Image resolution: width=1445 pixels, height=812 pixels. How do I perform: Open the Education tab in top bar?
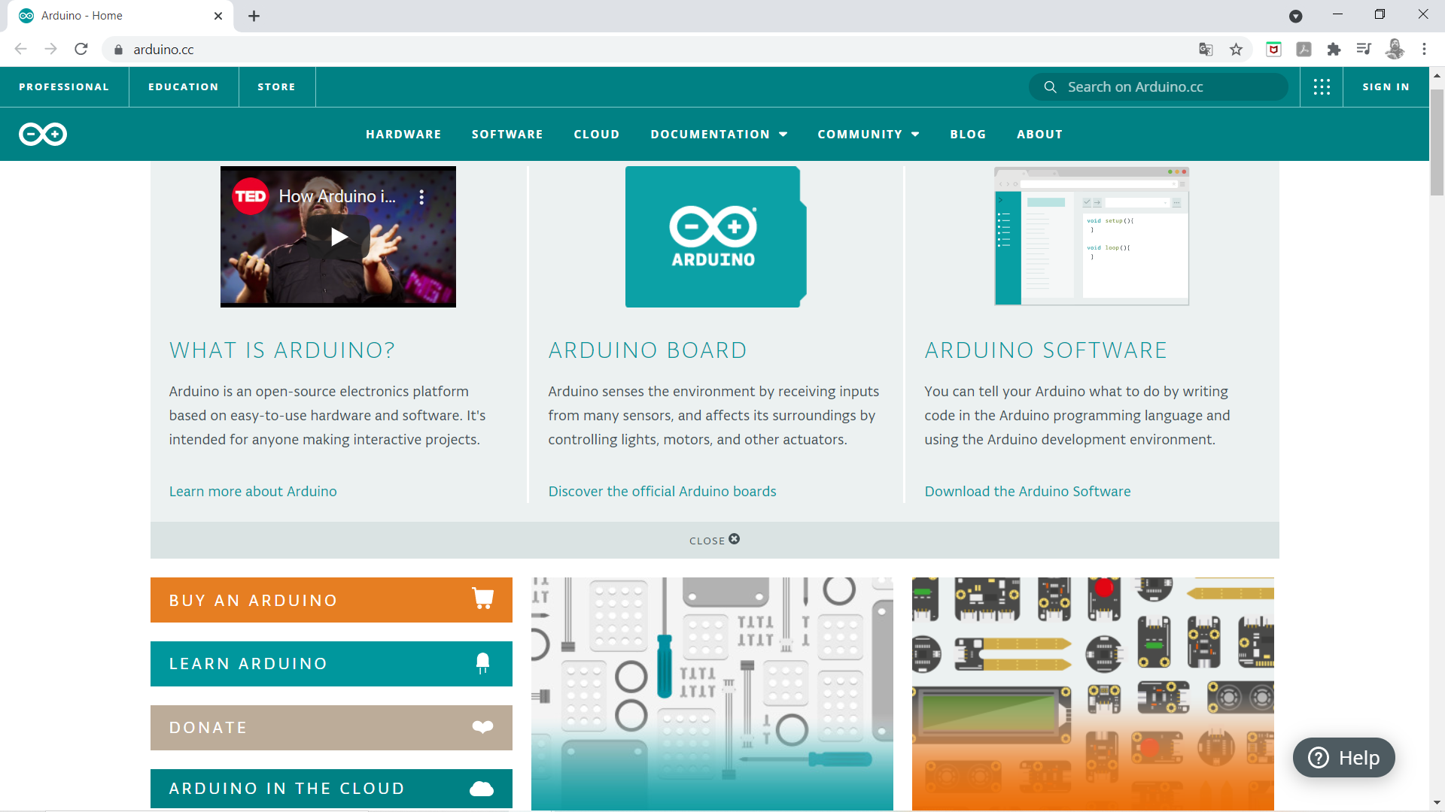(x=184, y=87)
